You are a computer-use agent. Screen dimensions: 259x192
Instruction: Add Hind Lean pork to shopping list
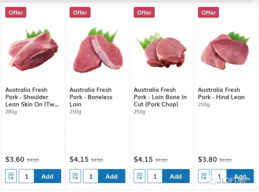pos(203,176)
